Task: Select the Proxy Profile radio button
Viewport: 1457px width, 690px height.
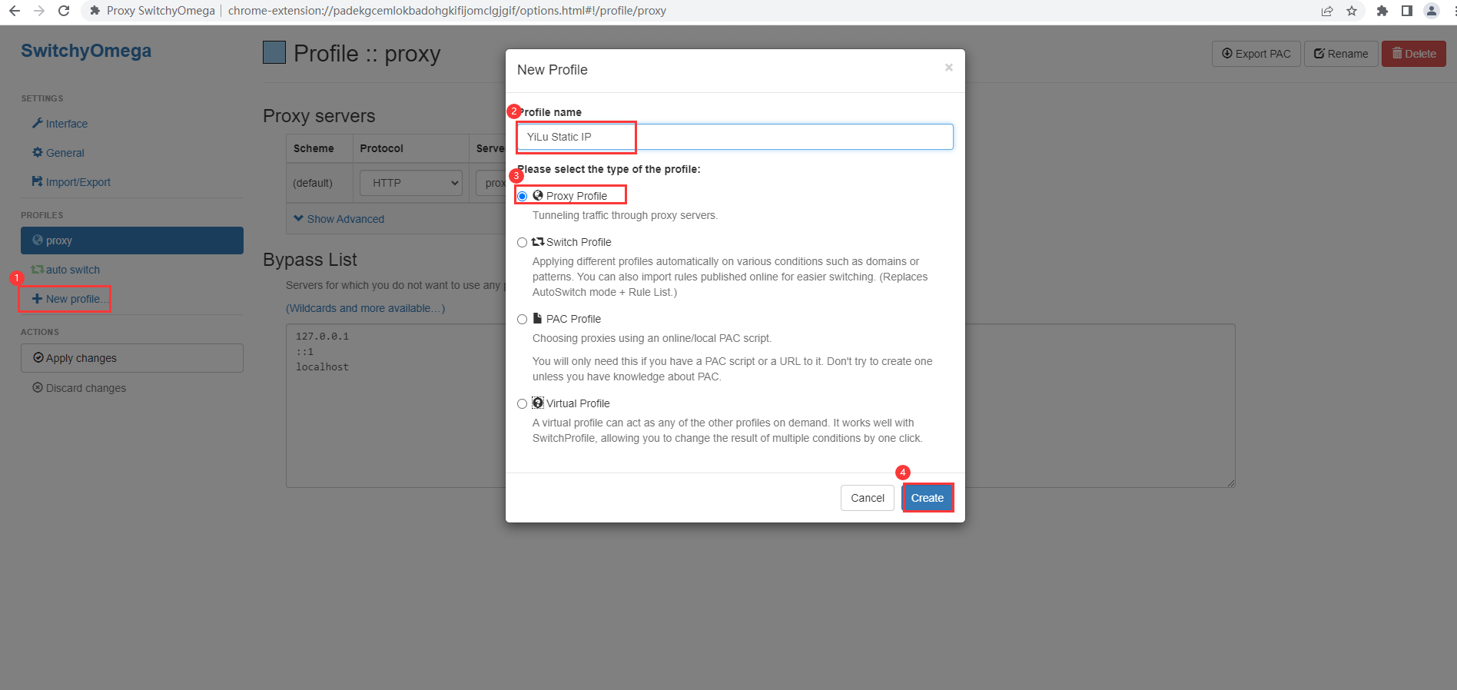Action: pos(523,196)
